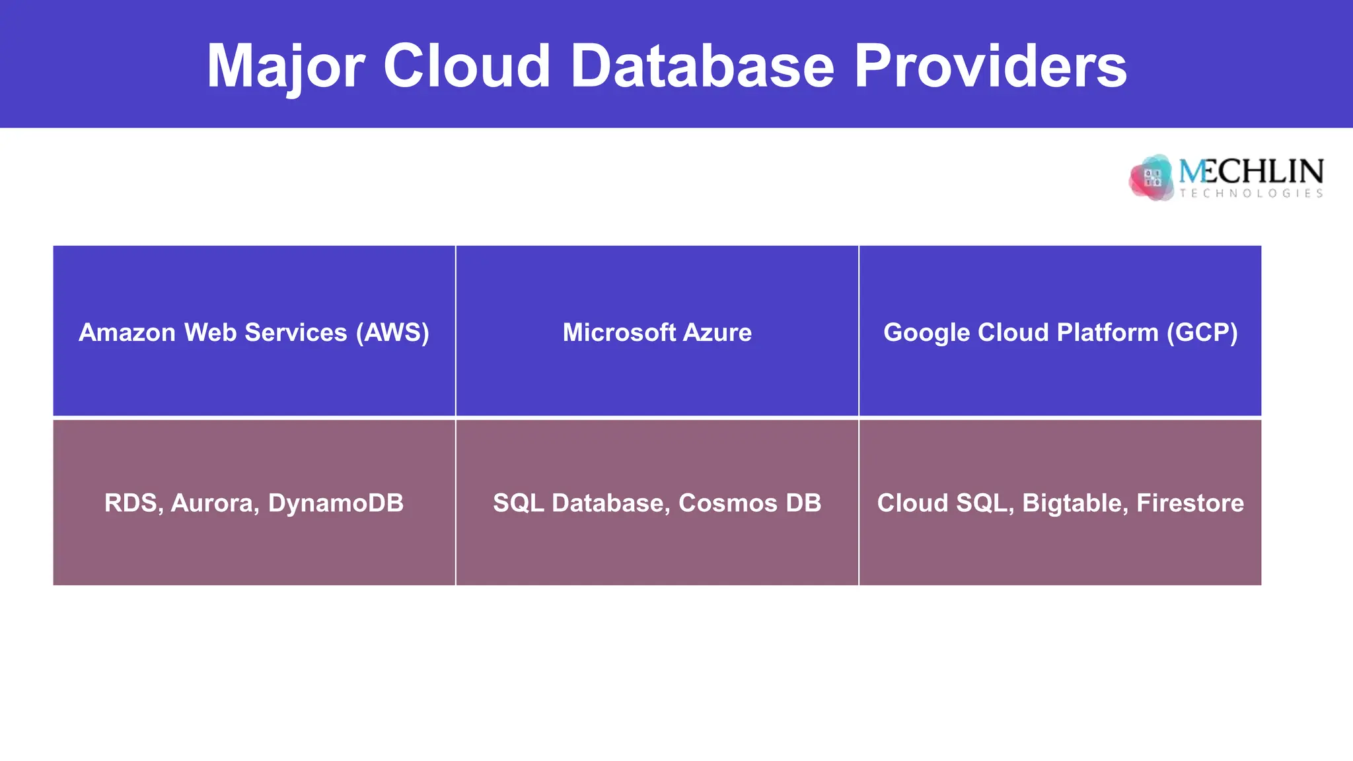This screenshot has height=761, width=1353.
Task: Select the SQL Database, Cosmos DB cell
Action: pos(657,503)
